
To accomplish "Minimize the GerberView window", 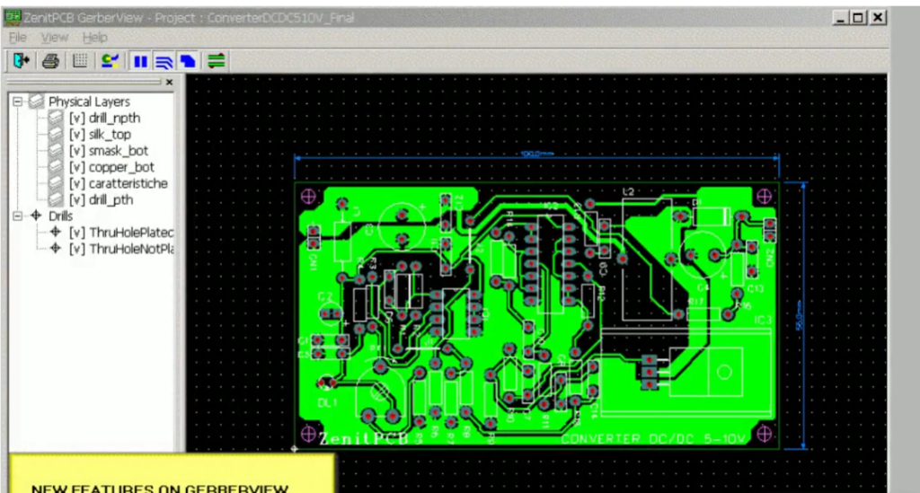I will [840, 18].
